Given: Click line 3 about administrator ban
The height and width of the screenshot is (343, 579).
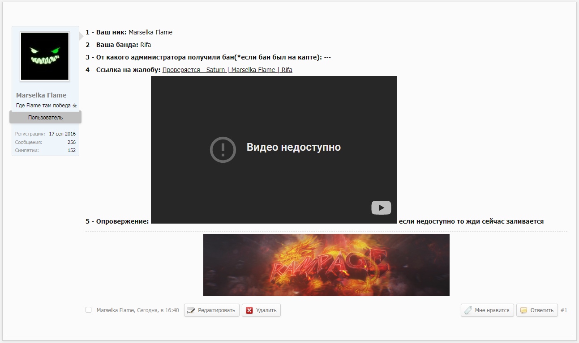Looking at the screenshot, I should click(x=208, y=57).
